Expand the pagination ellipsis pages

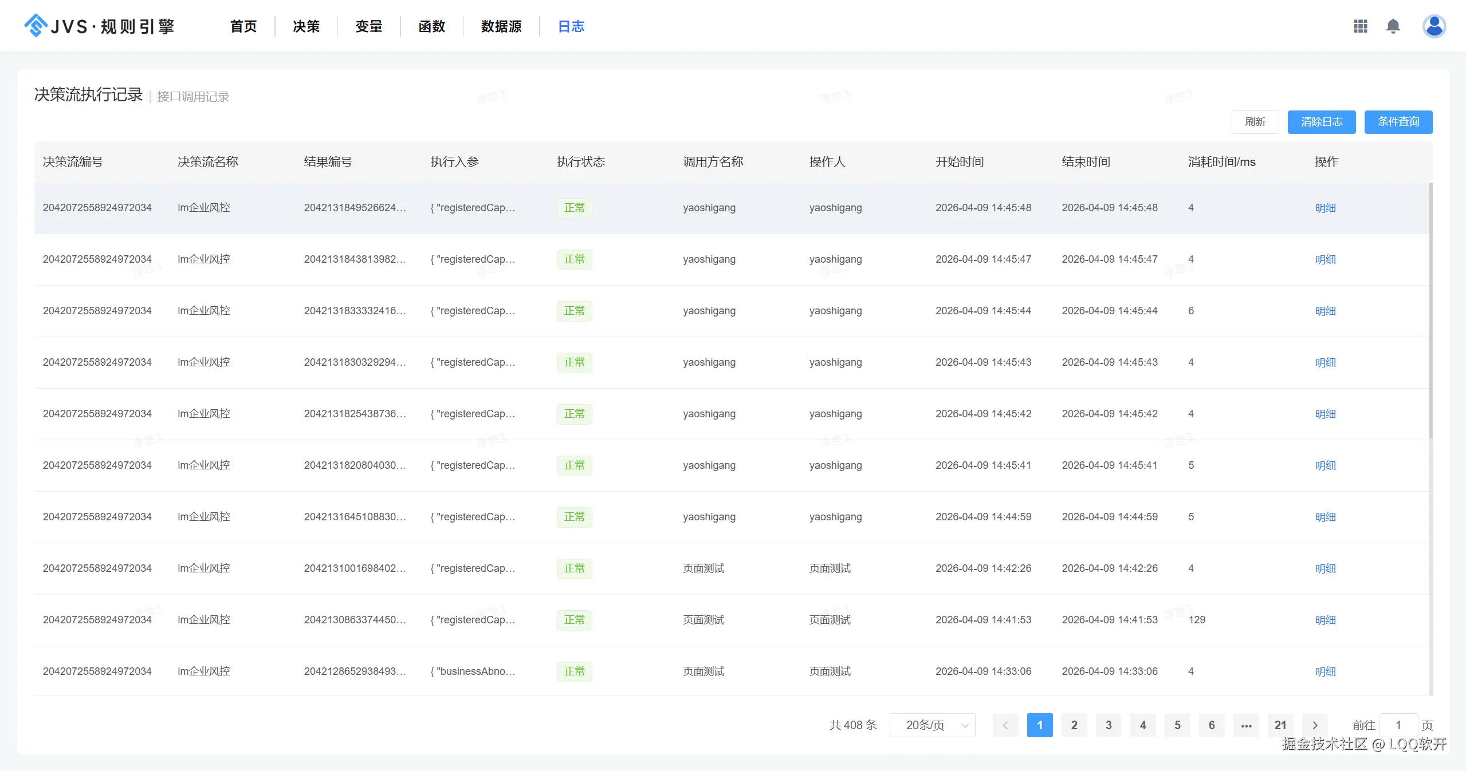(1246, 725)
